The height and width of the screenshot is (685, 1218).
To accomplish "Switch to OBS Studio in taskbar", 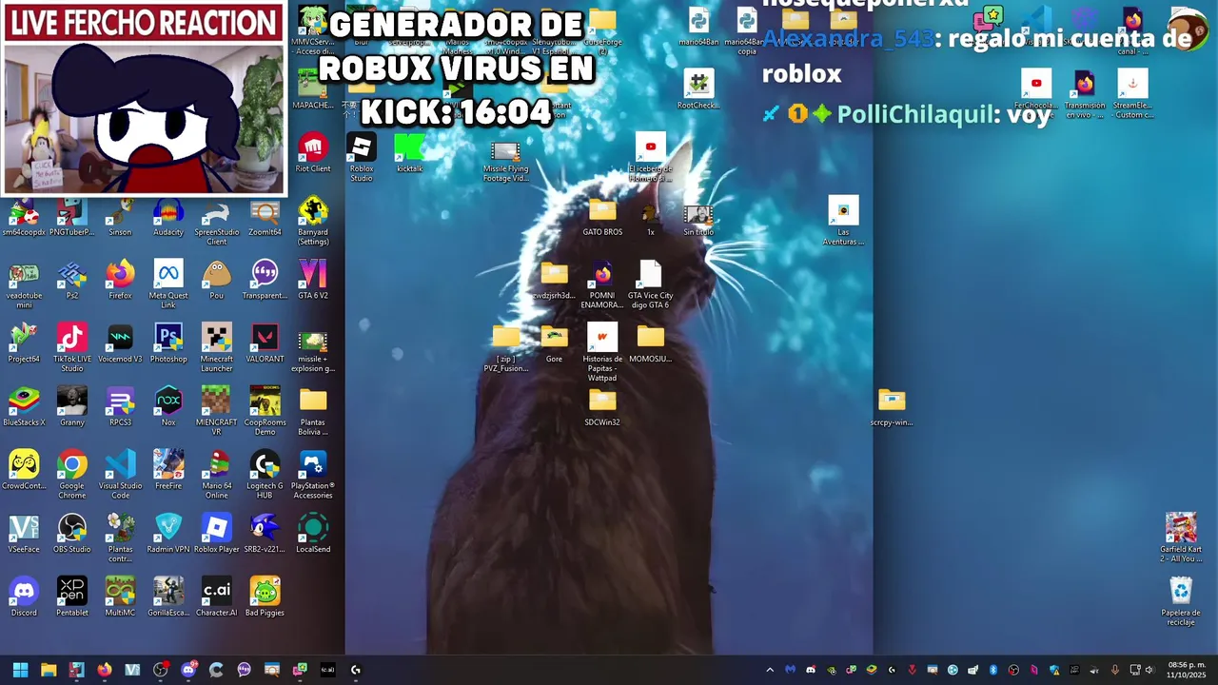I will [161, 670].
